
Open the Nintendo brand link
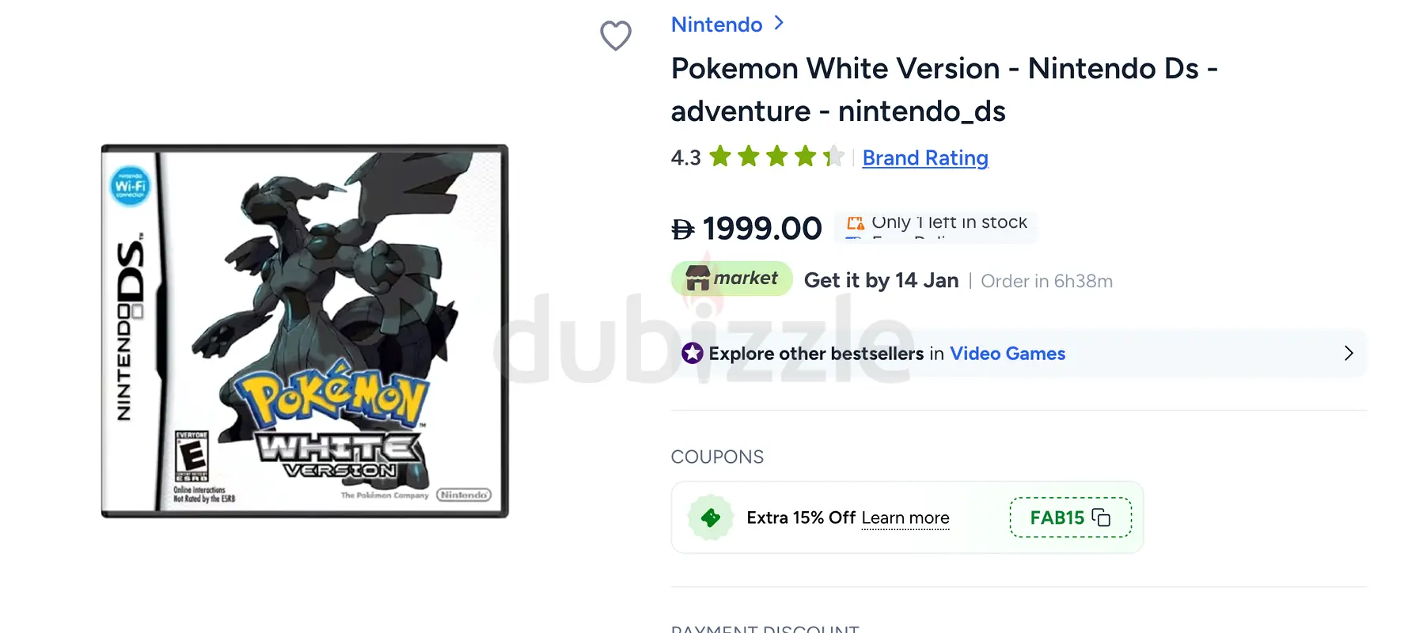tap(716, 25)
